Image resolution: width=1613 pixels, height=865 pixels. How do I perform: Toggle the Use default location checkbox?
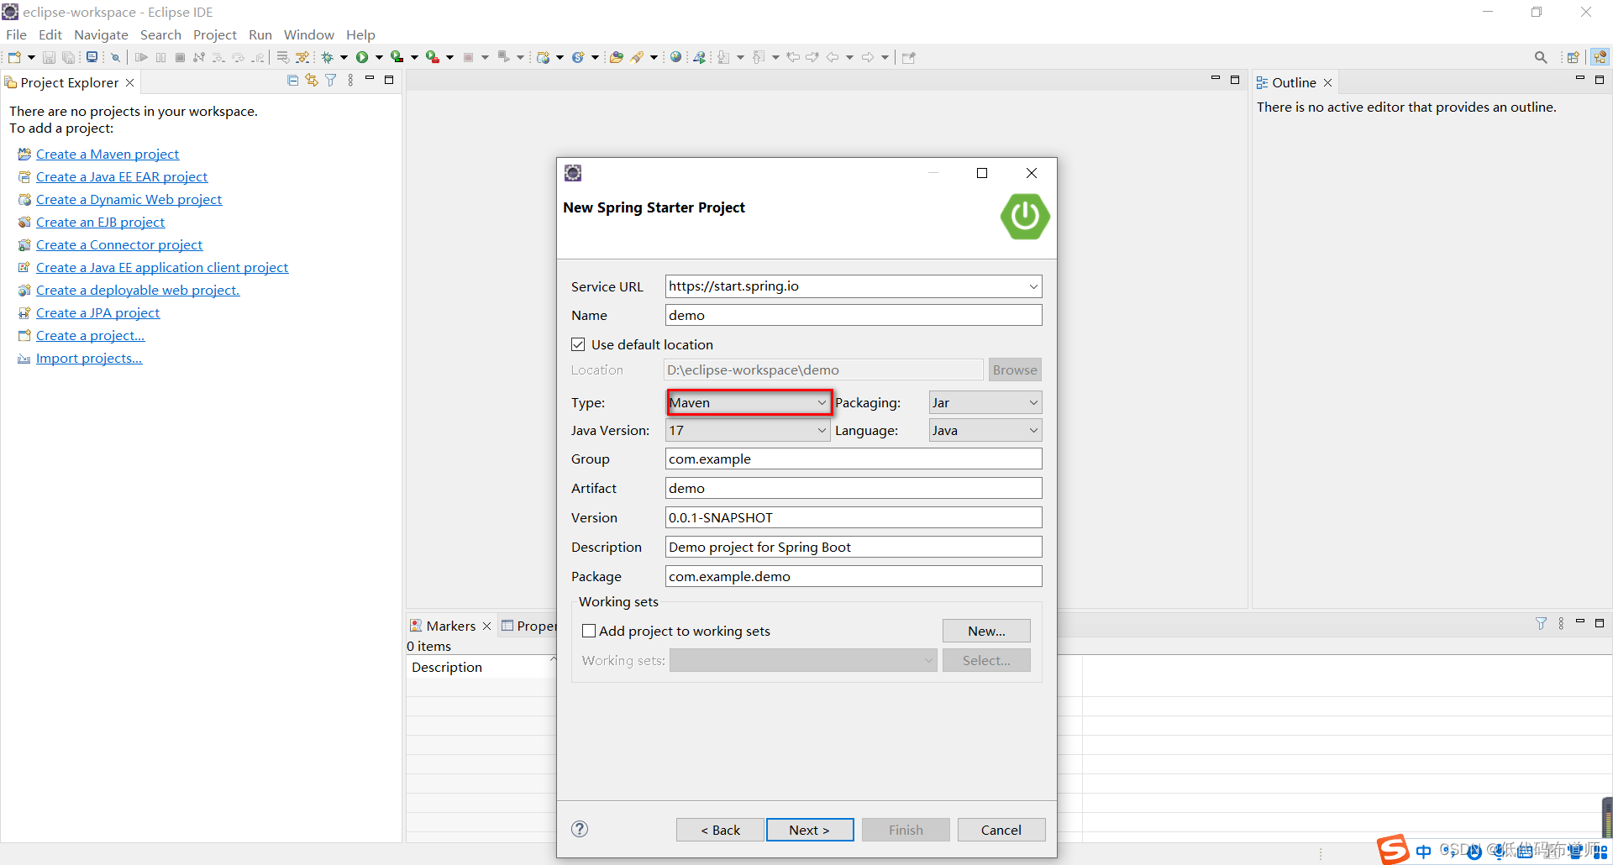(578, 344)
